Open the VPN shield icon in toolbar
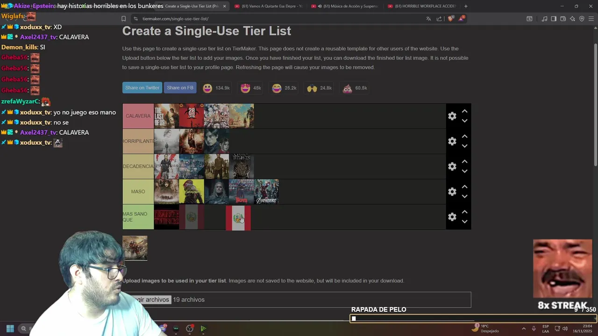This screenshot has width=598, height=336. click(582, 19)
